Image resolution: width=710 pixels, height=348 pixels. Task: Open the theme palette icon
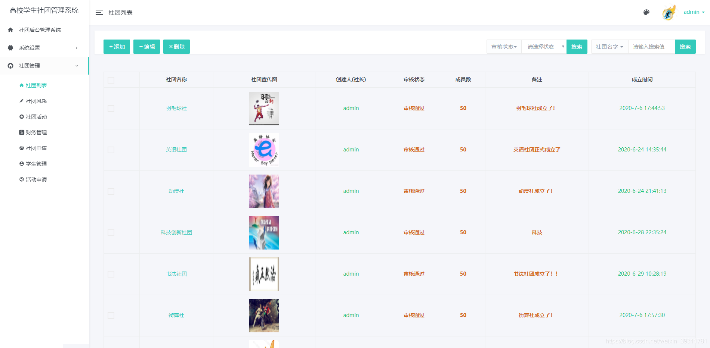click(x=646, y=12)
